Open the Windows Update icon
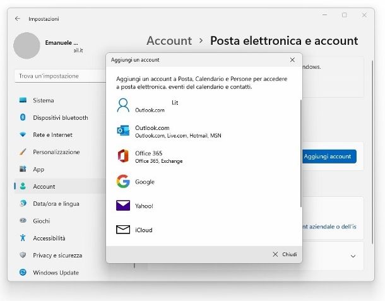 pos(23,272)
